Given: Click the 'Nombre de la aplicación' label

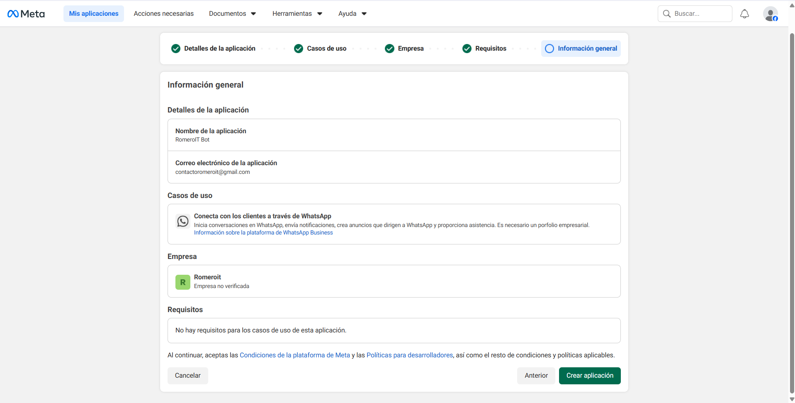Looking at the screenshot, I should point(211,131).
